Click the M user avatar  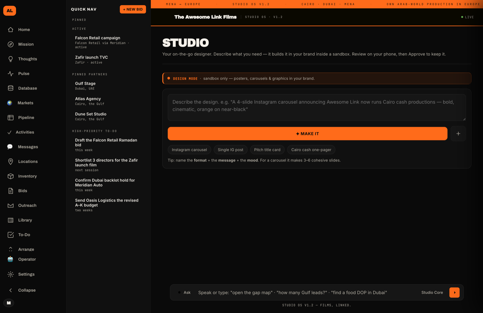click(x=9, y=303)
